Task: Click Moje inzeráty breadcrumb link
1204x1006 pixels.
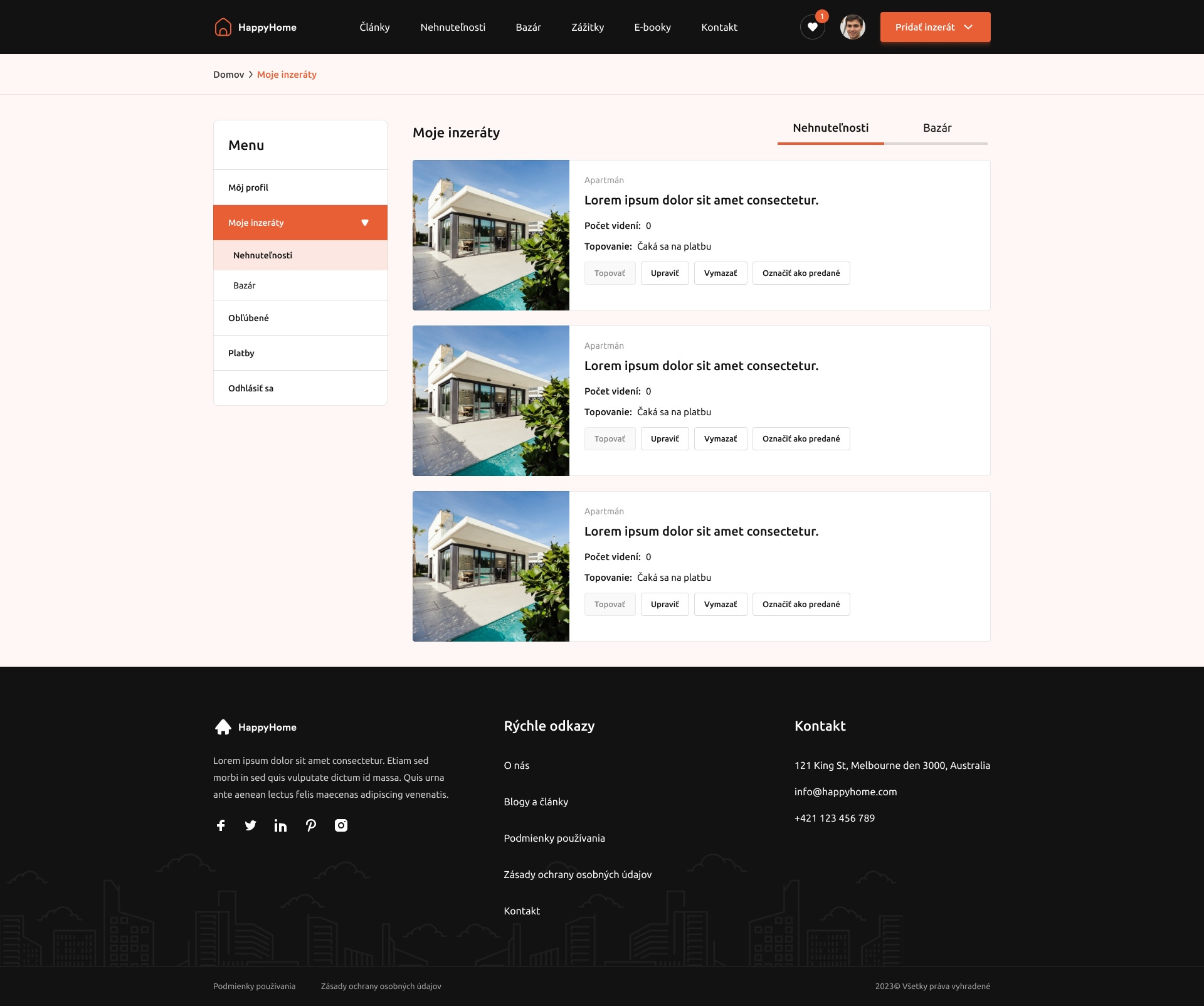Action: [x=287, y=75]
